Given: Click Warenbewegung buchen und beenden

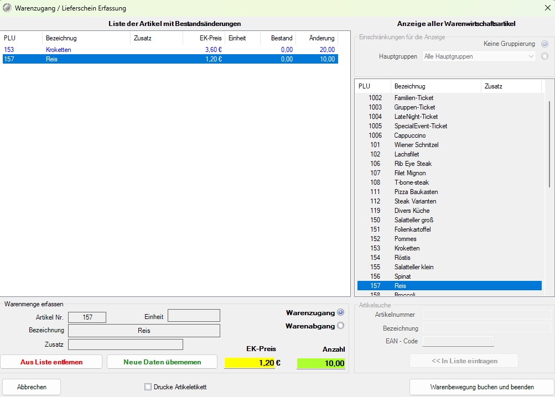Looking at the screenshot, I should [x=481, y=387].
